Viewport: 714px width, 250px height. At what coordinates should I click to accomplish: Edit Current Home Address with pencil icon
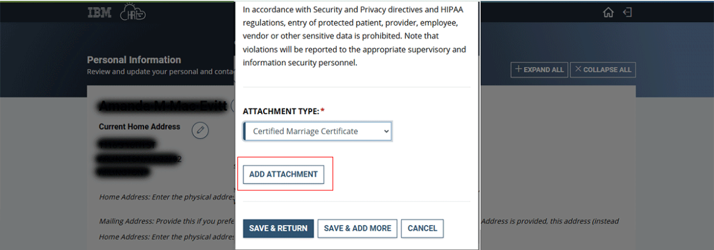tap(200, 130)
